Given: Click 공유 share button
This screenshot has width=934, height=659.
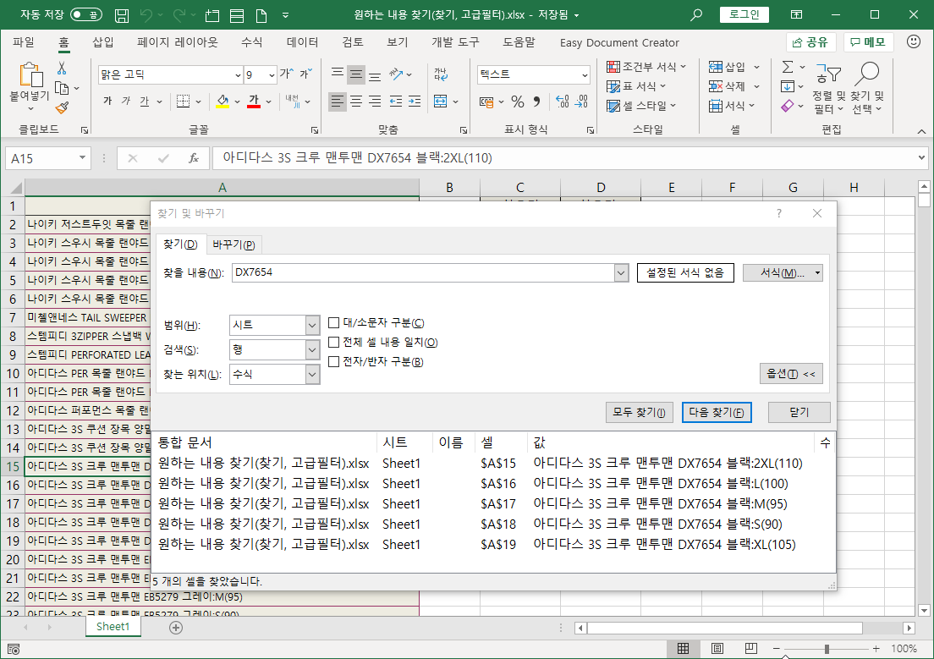Looking at the screenshot, I should 810,42.
